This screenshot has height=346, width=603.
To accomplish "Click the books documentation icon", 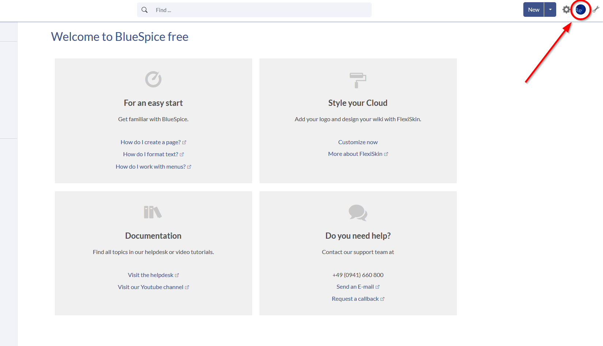I will (153, 212).
